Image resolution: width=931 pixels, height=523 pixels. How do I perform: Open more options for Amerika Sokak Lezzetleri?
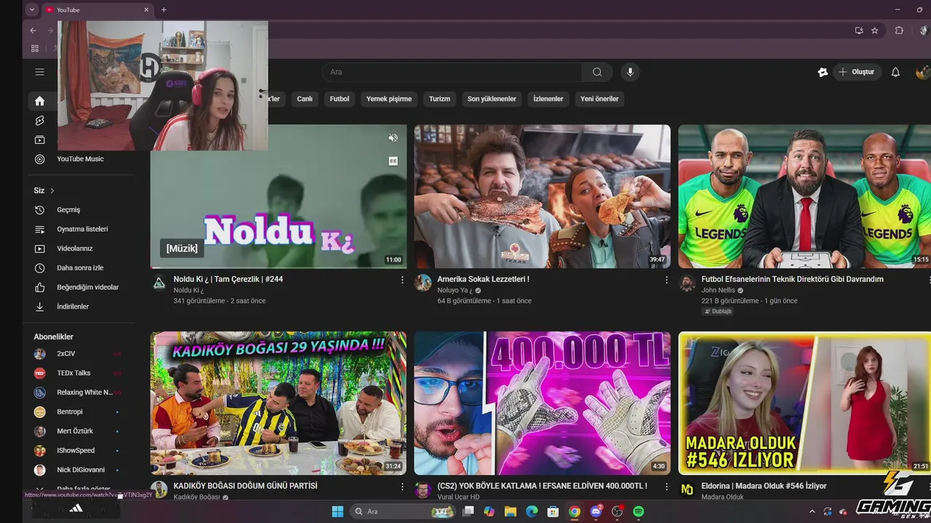click(666, 280)
